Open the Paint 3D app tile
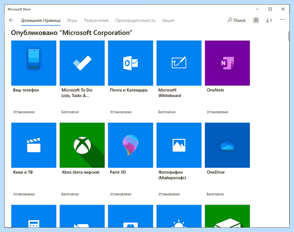The image size is (294, 232). 130,145
